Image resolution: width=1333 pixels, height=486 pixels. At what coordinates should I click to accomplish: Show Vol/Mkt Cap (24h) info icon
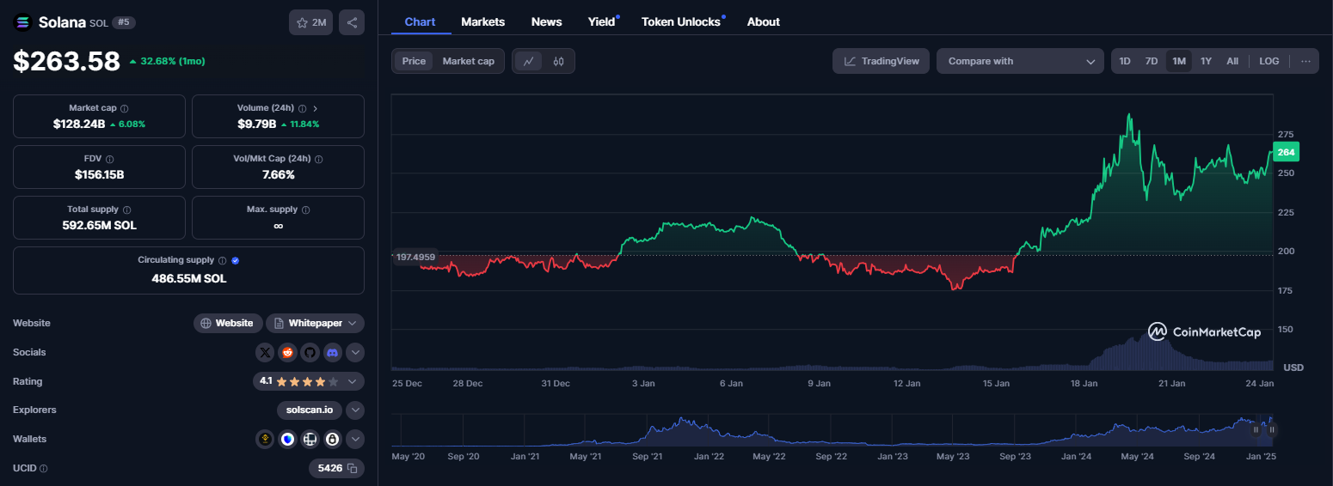317,159
